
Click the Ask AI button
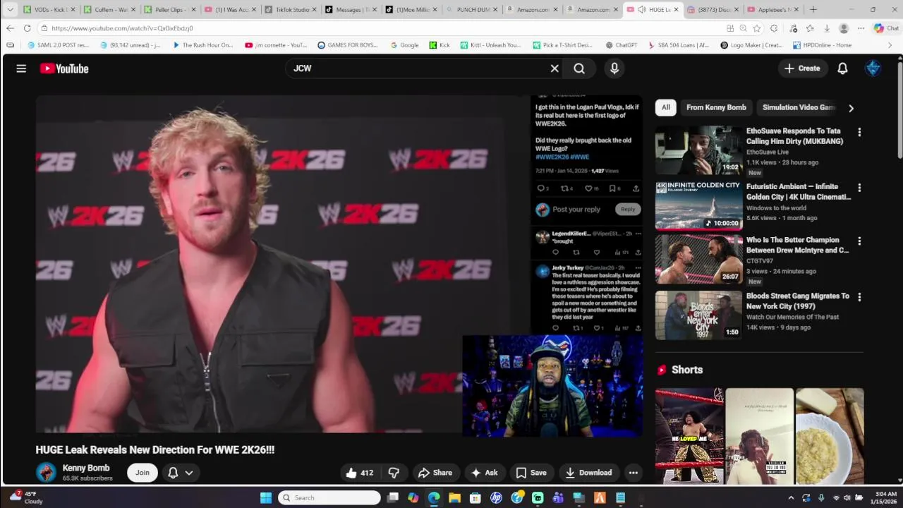pos(485,473)
